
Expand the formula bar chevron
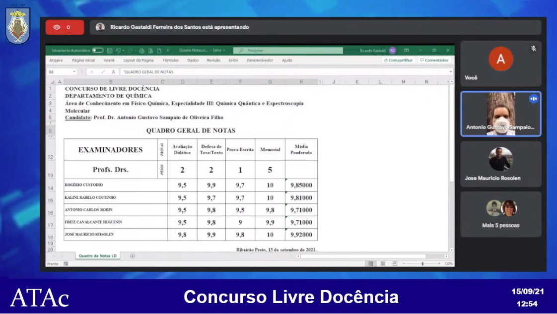coord(451,72)
